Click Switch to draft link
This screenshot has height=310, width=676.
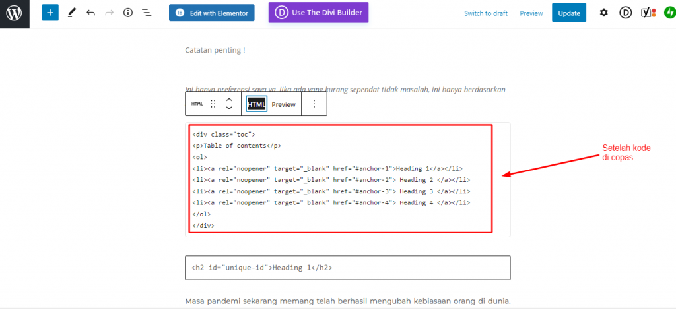(485, 13)
